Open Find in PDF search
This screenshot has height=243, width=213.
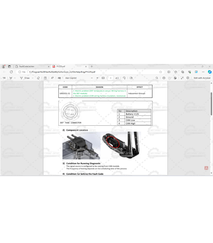157,78
